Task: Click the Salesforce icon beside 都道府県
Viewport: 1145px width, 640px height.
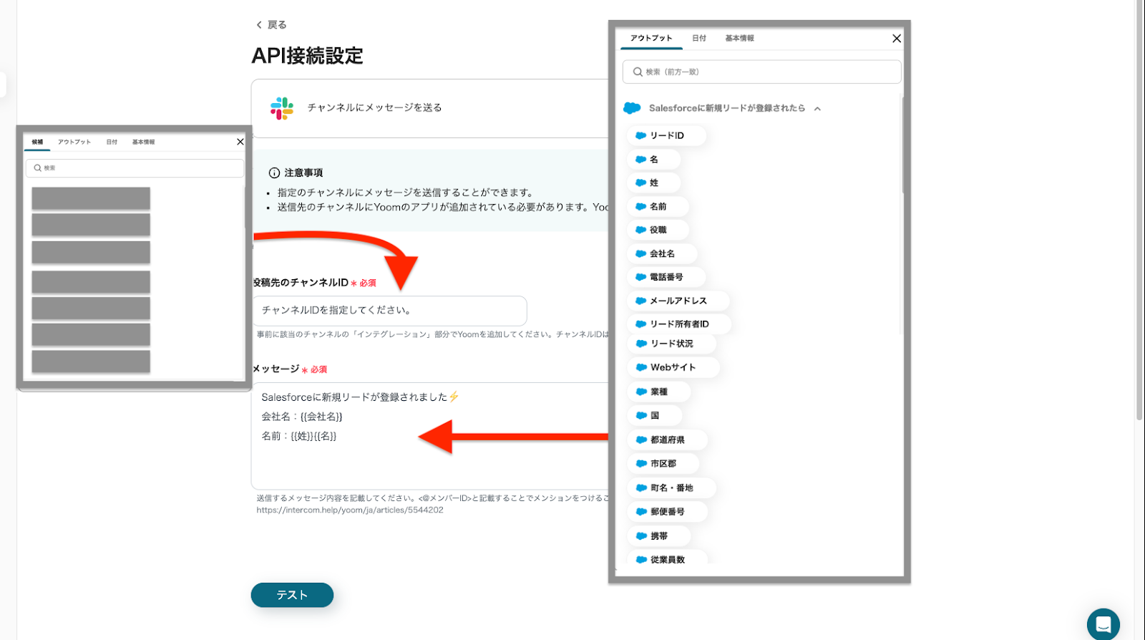Action: [641, 440]
